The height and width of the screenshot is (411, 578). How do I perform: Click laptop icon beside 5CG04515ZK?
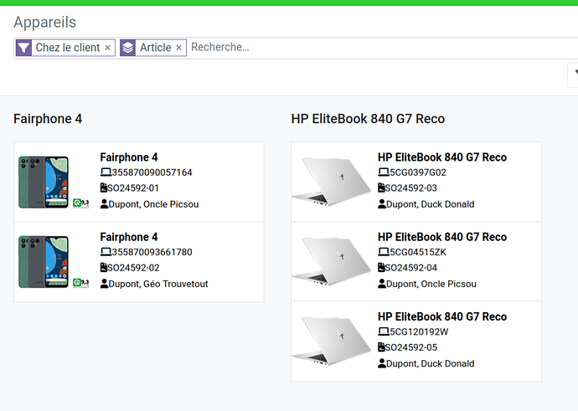pyautogui.click(x=384, y=252)
